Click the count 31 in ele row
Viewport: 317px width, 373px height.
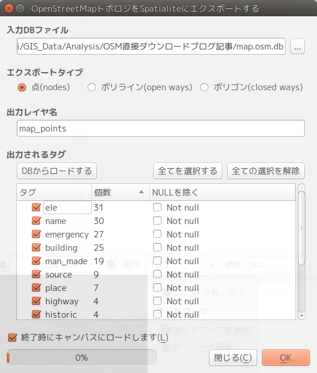pyautogui.click(x=99, y=207)
